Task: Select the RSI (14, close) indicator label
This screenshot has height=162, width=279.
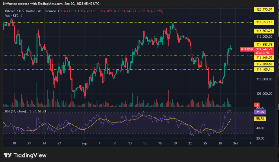Action: tap(15, 111)
